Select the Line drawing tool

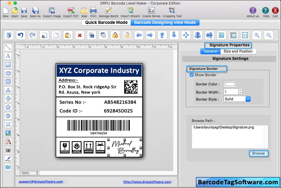[x=8, y=47]
